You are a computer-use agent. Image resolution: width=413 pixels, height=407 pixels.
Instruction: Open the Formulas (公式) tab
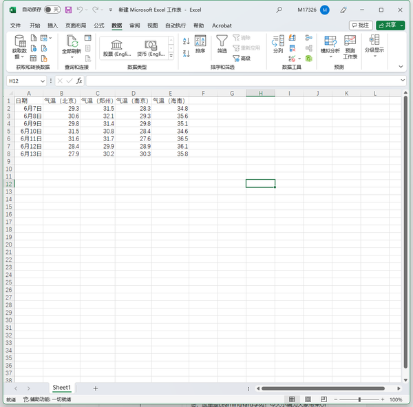click(x=99, y=25)
